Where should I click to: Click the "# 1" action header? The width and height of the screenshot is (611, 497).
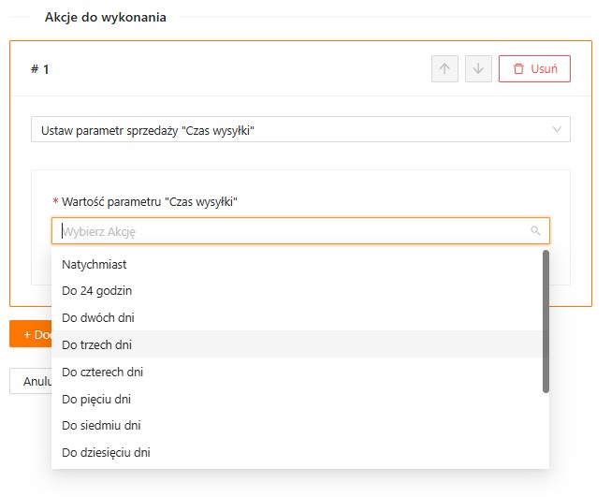click(x=40, y=68)
